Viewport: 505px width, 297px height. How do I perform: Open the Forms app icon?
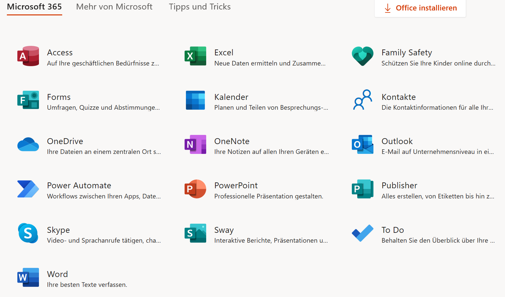(28, 100)
